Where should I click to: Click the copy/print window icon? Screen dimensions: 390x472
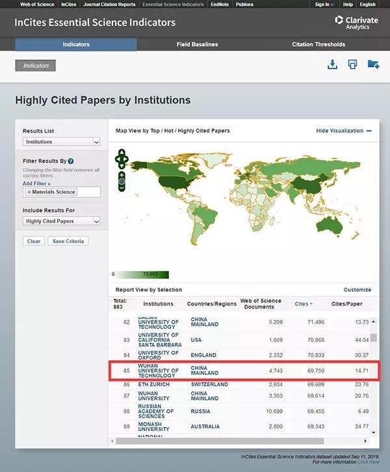coord(352,64)
